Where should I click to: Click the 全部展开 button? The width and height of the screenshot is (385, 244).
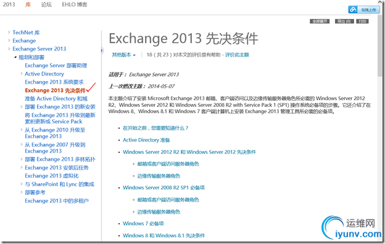click(x=320, y=22)
